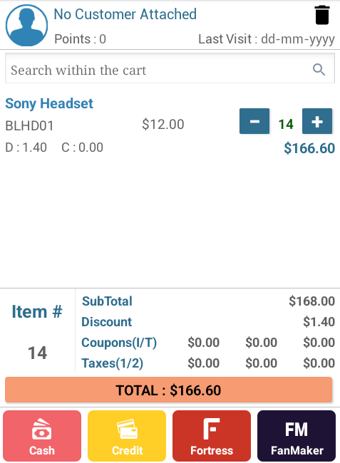This screenshot has height=463, width=340.
Task: Focus the Search within the cart field
Action: pos(170,68)
